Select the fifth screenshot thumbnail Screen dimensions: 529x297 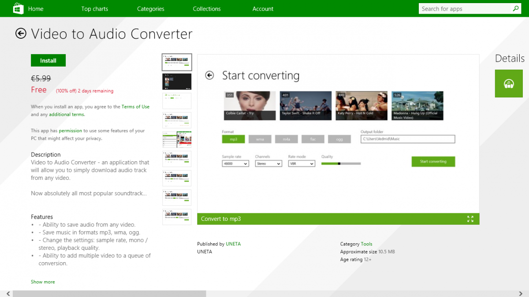click(177, 140)
